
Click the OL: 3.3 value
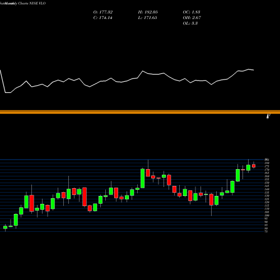coord(190,24)
